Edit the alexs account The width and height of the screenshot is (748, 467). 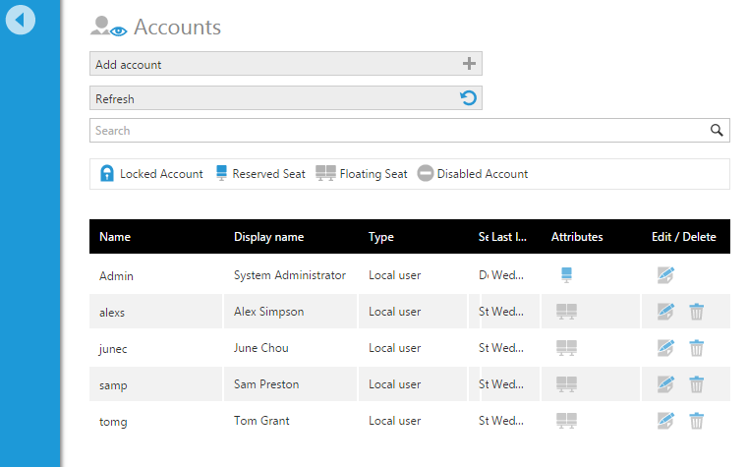665,312
